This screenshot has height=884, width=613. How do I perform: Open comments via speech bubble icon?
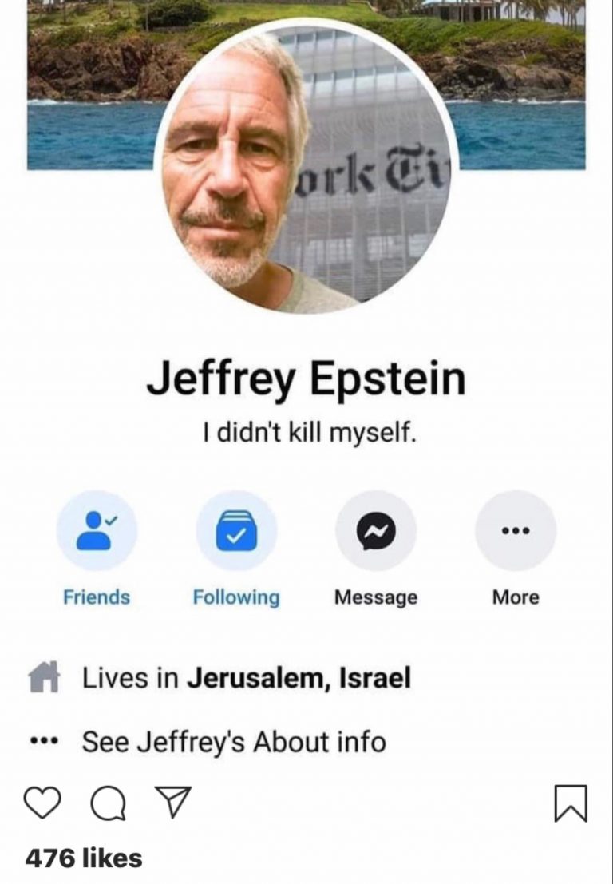(x=109, y=803)
